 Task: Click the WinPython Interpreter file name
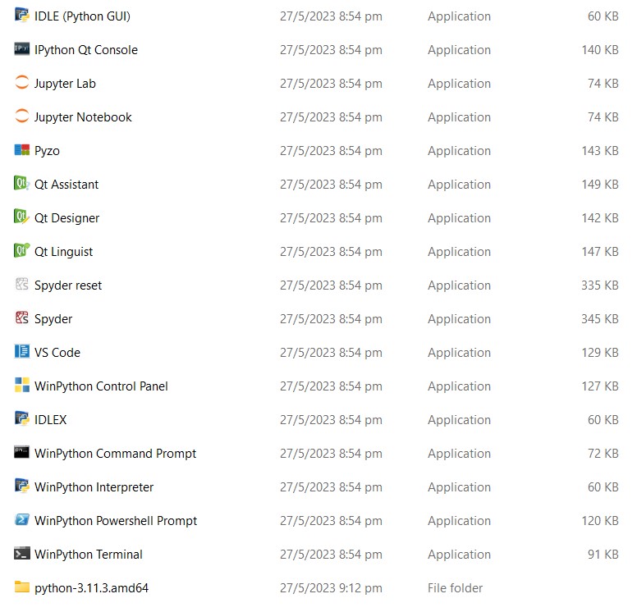[94, 487]
